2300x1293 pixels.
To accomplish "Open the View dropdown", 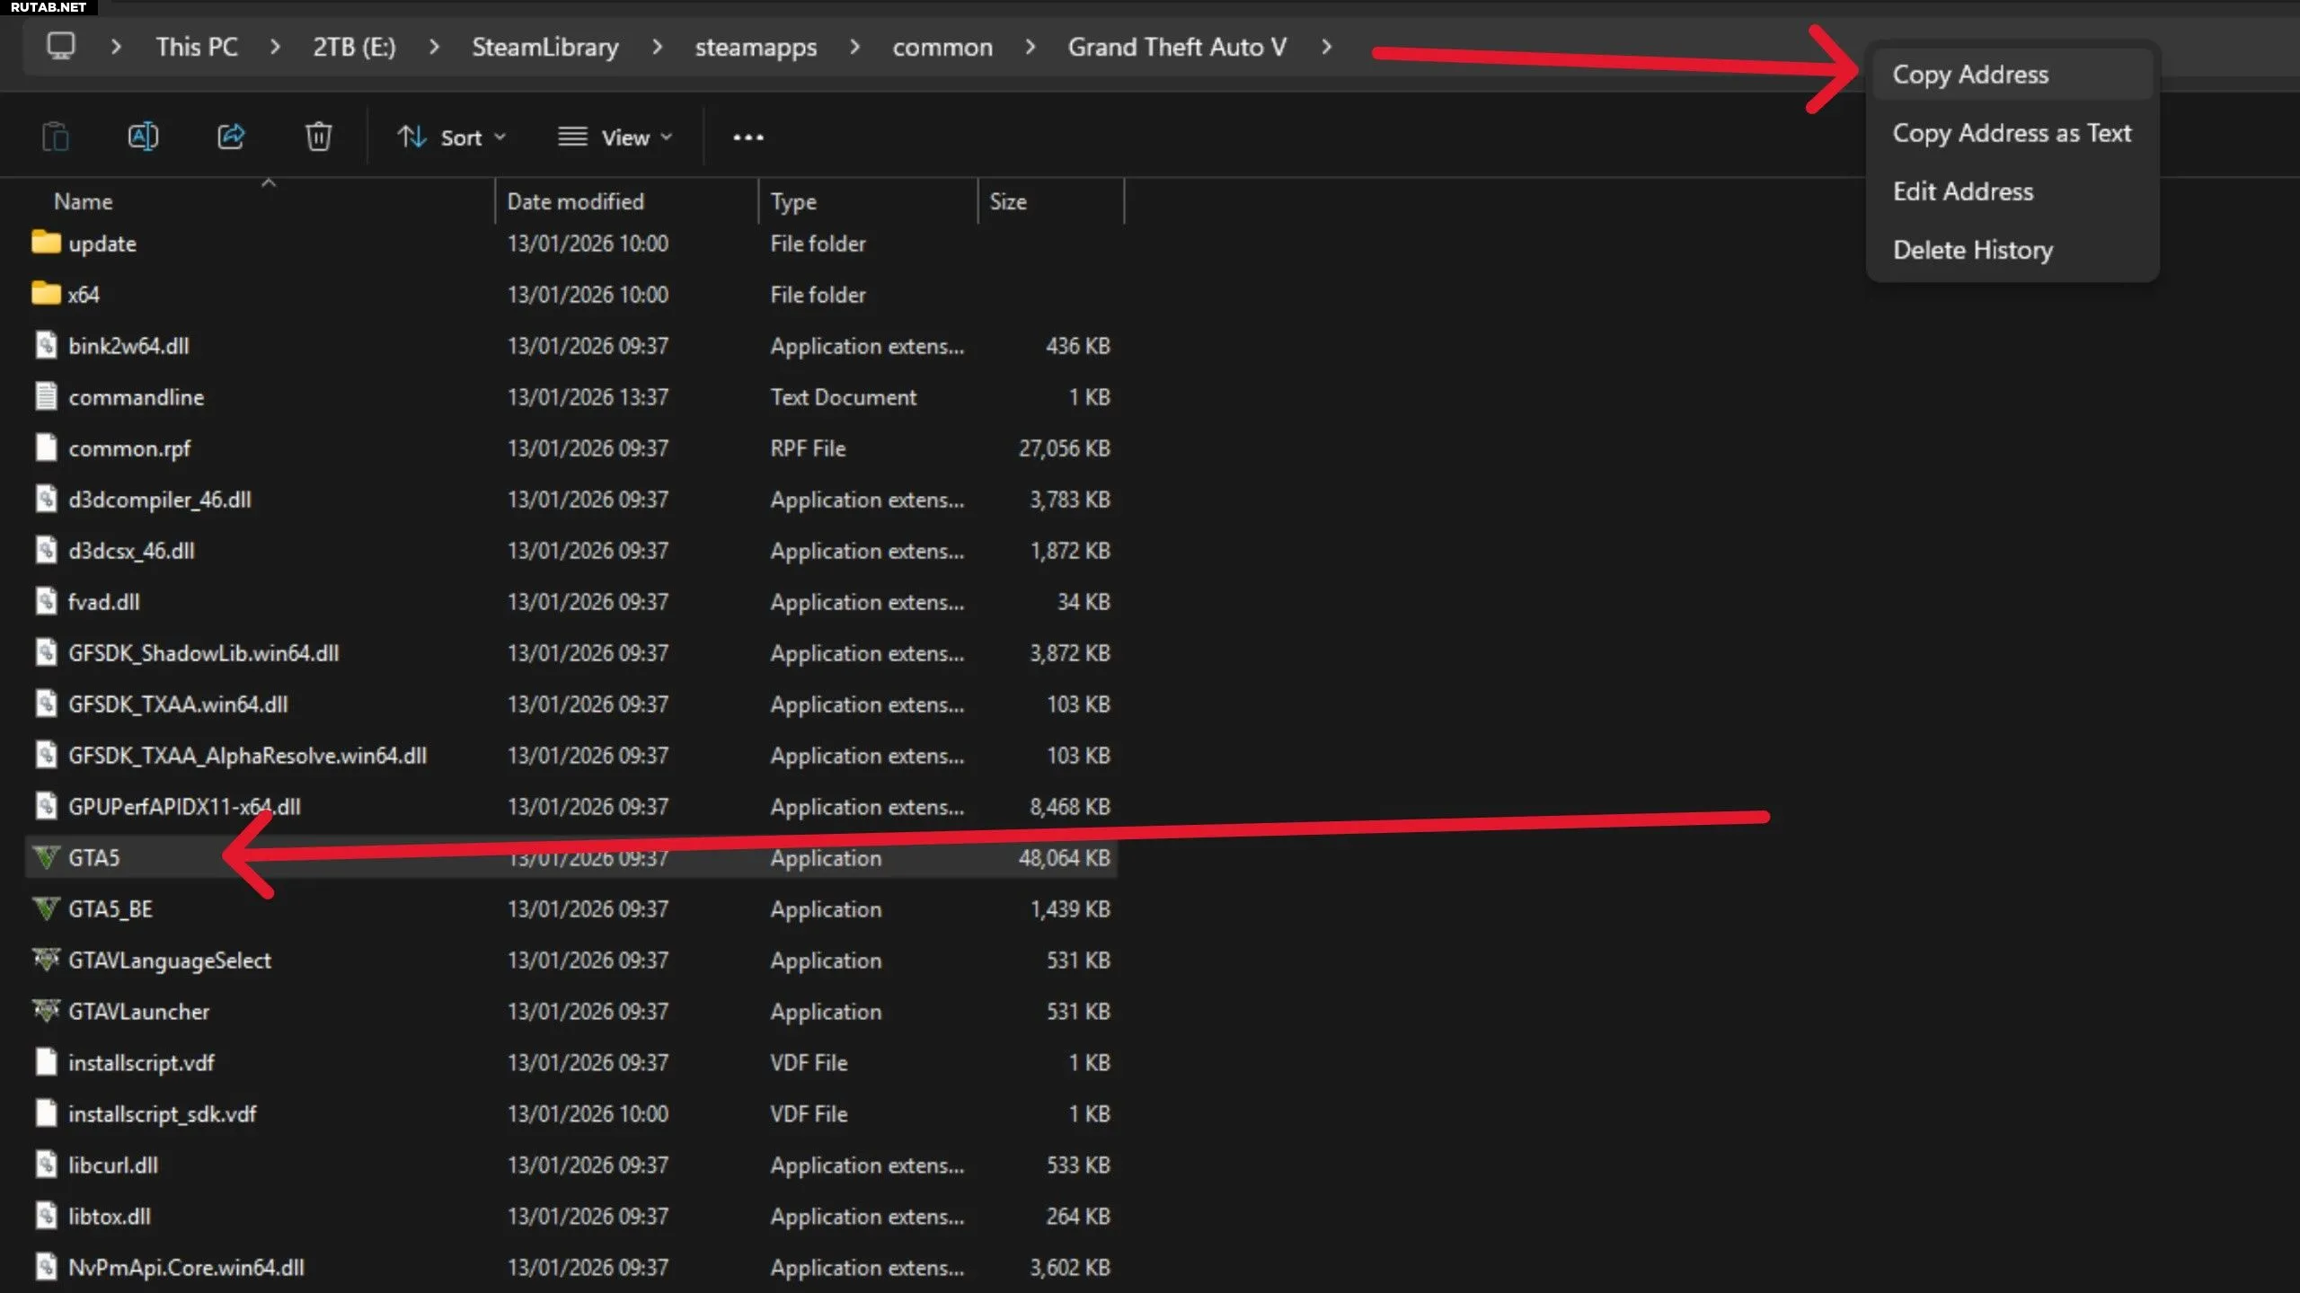I will (615, 137).
